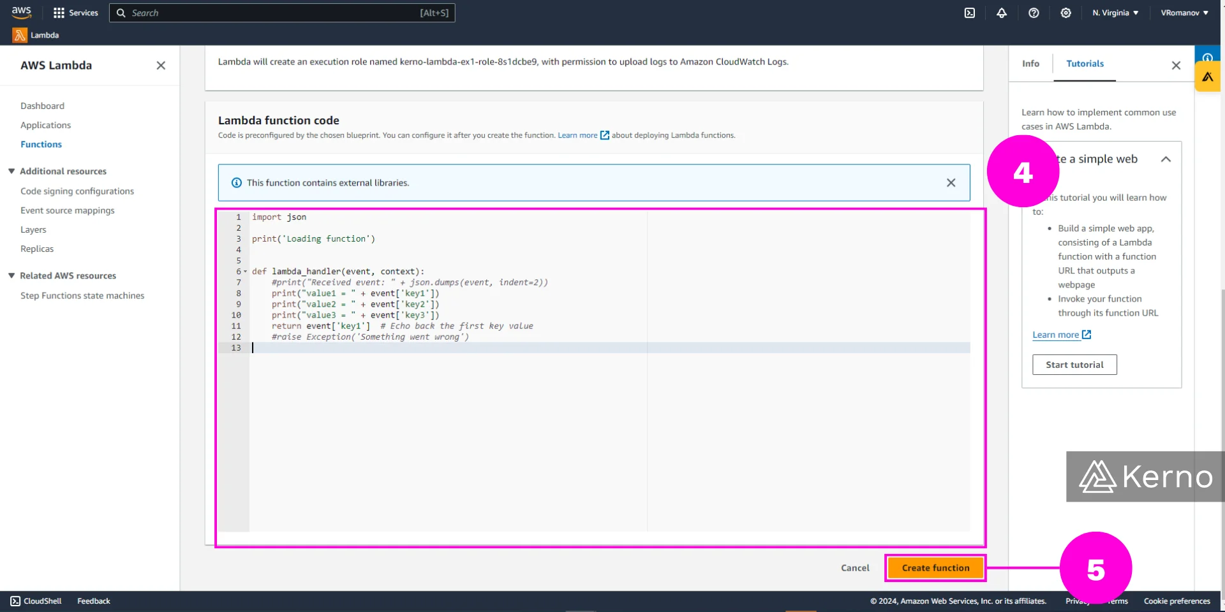This screenshot has width=1225, height=612.
Task: Go to Dashboard in sidebar
Action: [42, 106]
